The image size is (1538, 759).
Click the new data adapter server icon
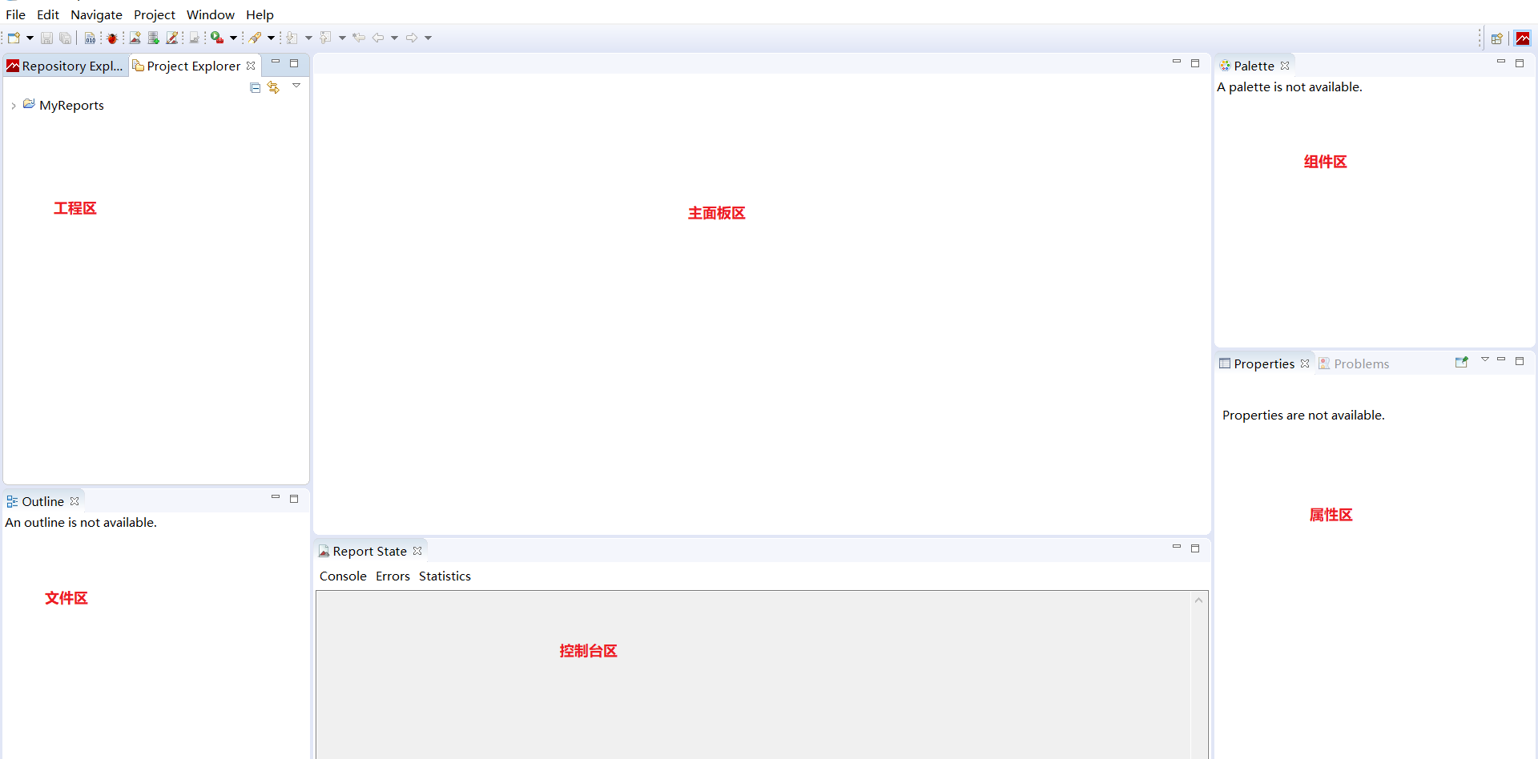153,38
